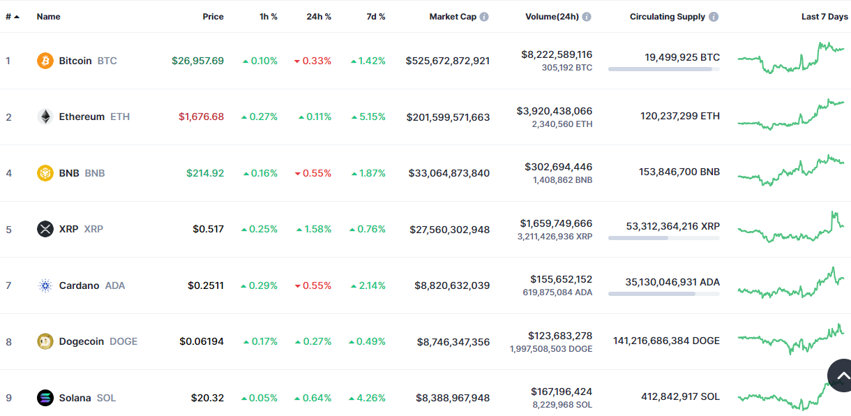Click the Cardano coin logo
851x416 pixels.
coord(45,285)
